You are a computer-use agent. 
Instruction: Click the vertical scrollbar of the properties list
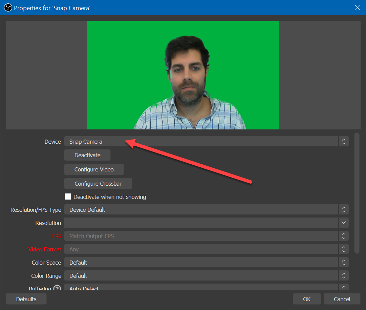point(357,193)
